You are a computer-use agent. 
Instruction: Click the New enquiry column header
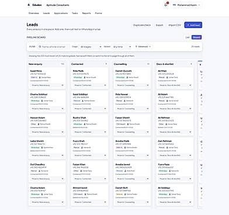coord(36,64)
